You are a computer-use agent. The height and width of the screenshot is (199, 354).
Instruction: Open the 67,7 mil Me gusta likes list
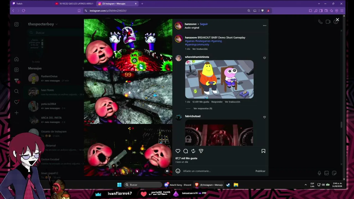[186, 158]
